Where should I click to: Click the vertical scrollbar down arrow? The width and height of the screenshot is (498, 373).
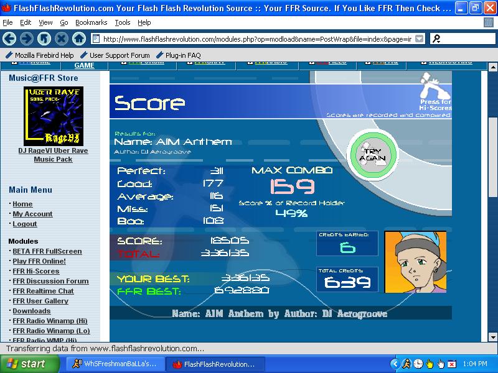click(x=492, y=337)
